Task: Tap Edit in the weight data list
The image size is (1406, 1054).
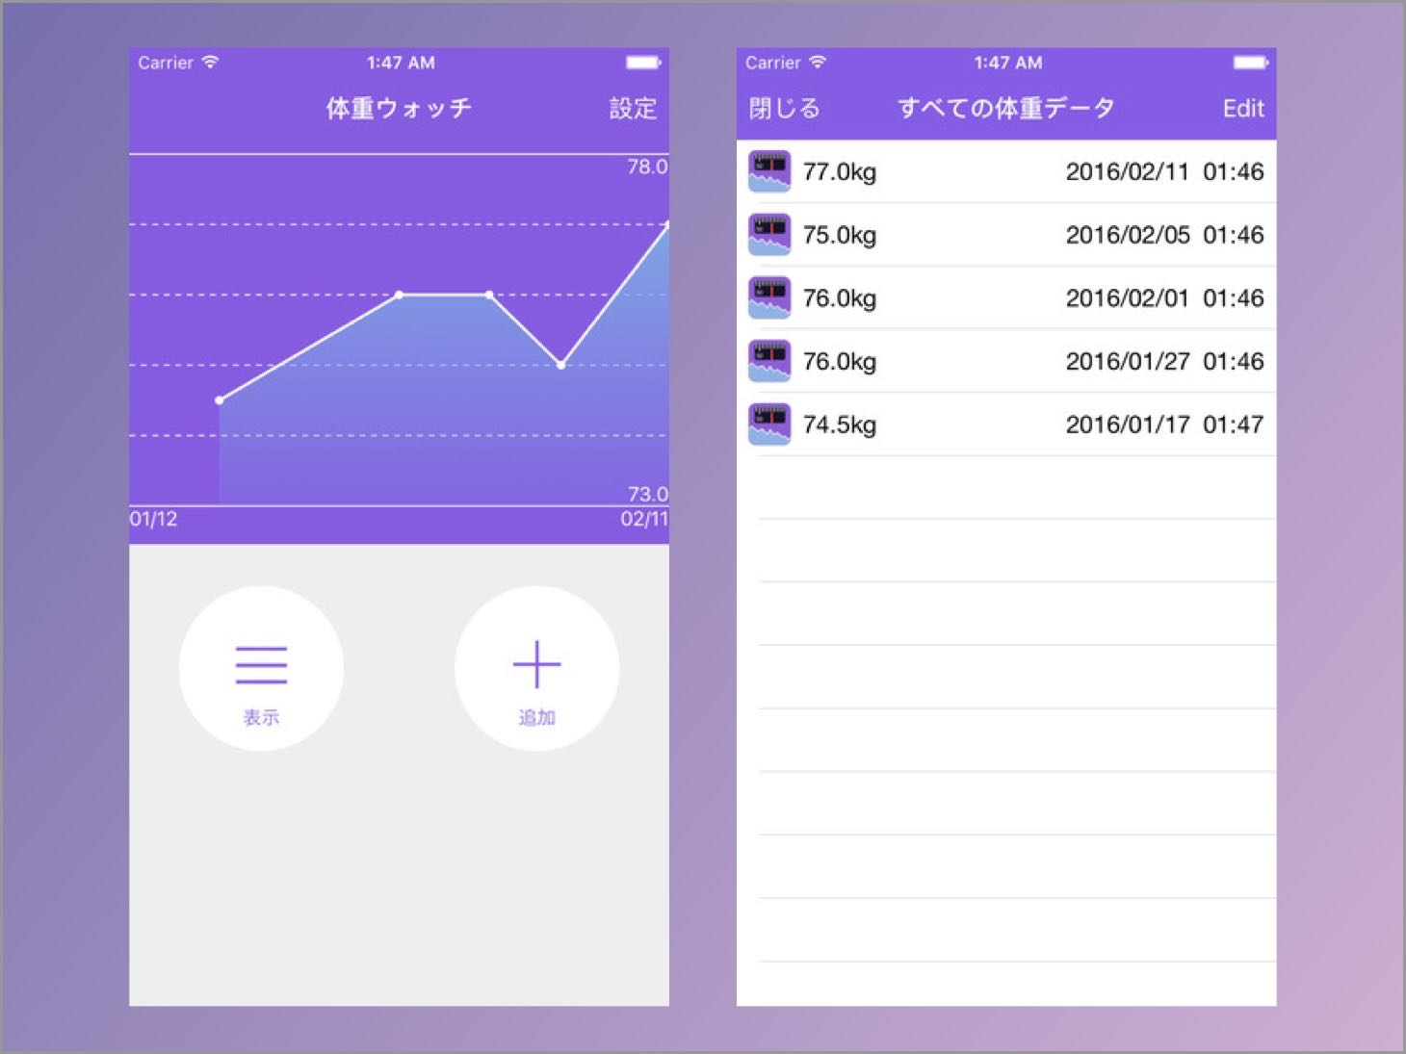Action: click(x=1242, y=109)
